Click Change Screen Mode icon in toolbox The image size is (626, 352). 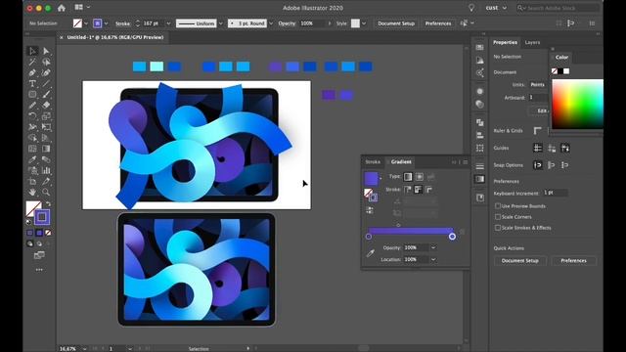coord(39,255)
